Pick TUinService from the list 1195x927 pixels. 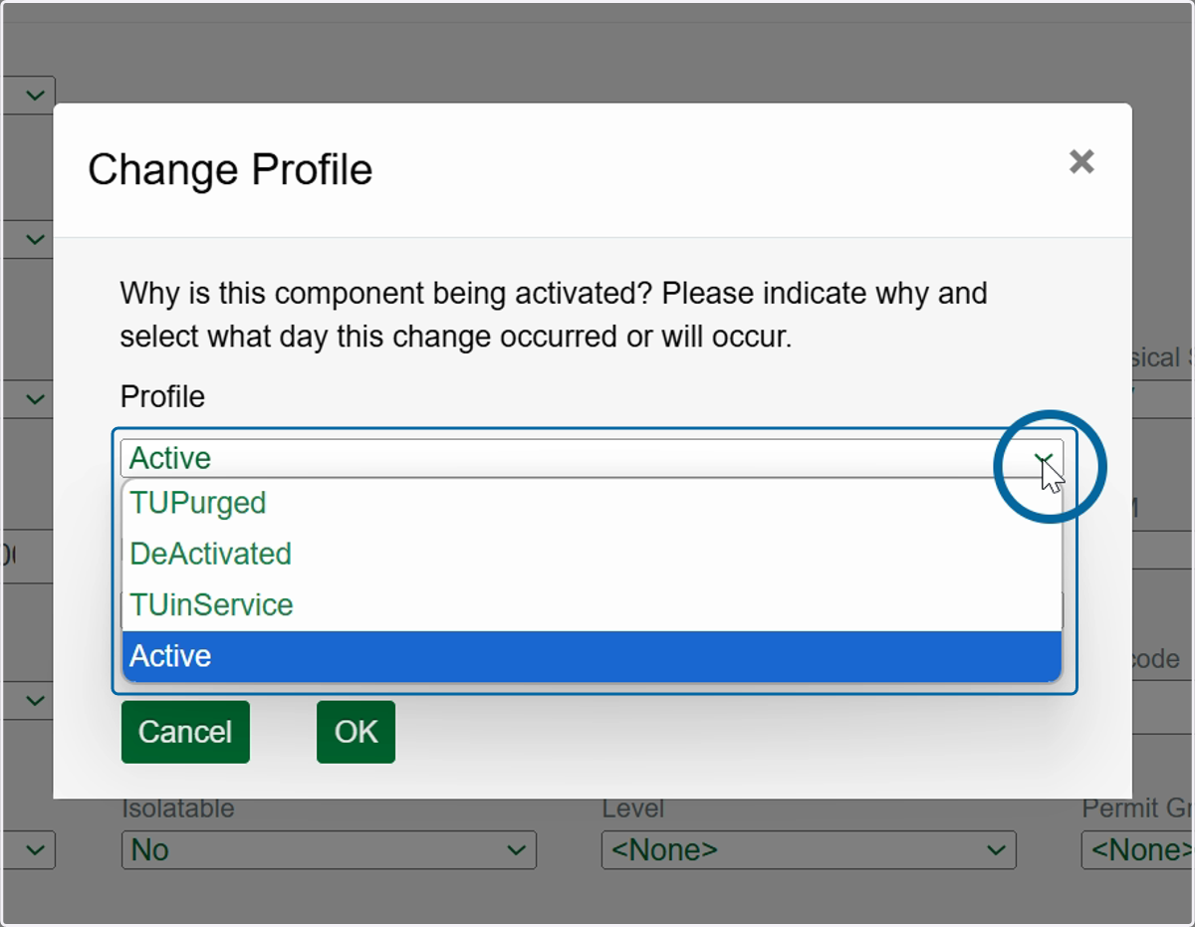tap(592, 604)
